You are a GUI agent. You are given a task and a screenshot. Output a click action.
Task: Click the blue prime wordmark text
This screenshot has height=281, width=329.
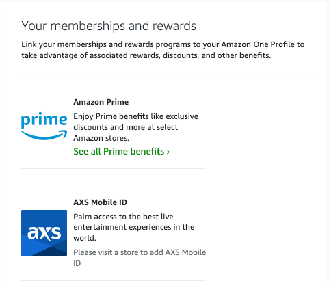tap(44, 120)
